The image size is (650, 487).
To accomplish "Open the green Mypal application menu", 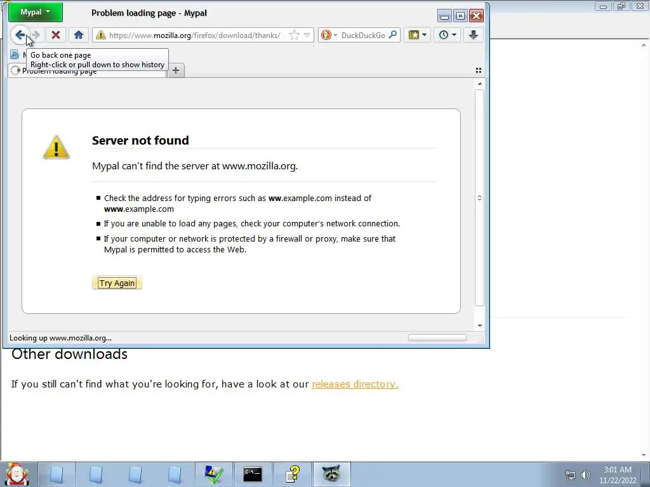I will click(x=36, y=12).
